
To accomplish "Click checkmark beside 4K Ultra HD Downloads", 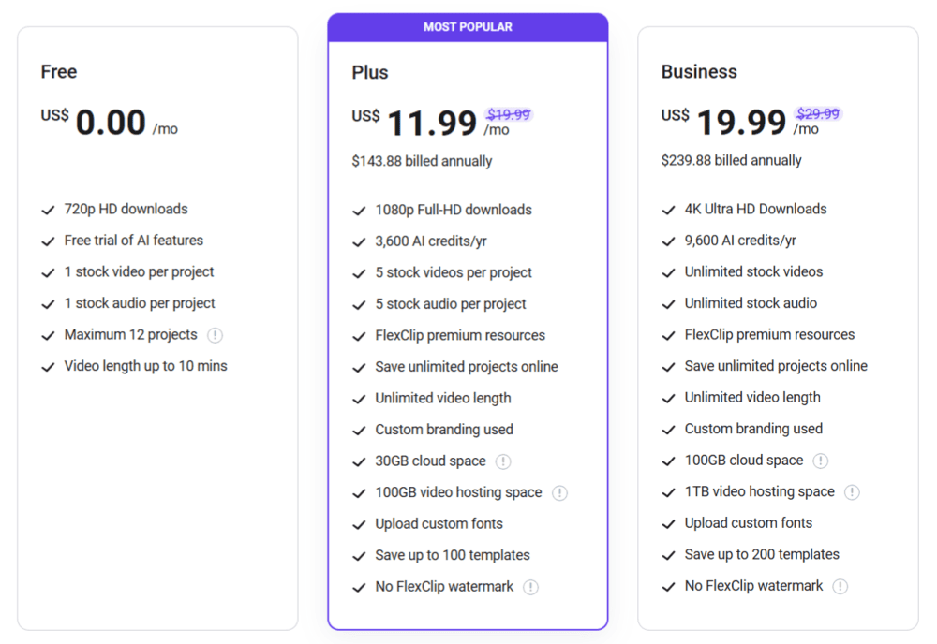I will tap(668, 210).
